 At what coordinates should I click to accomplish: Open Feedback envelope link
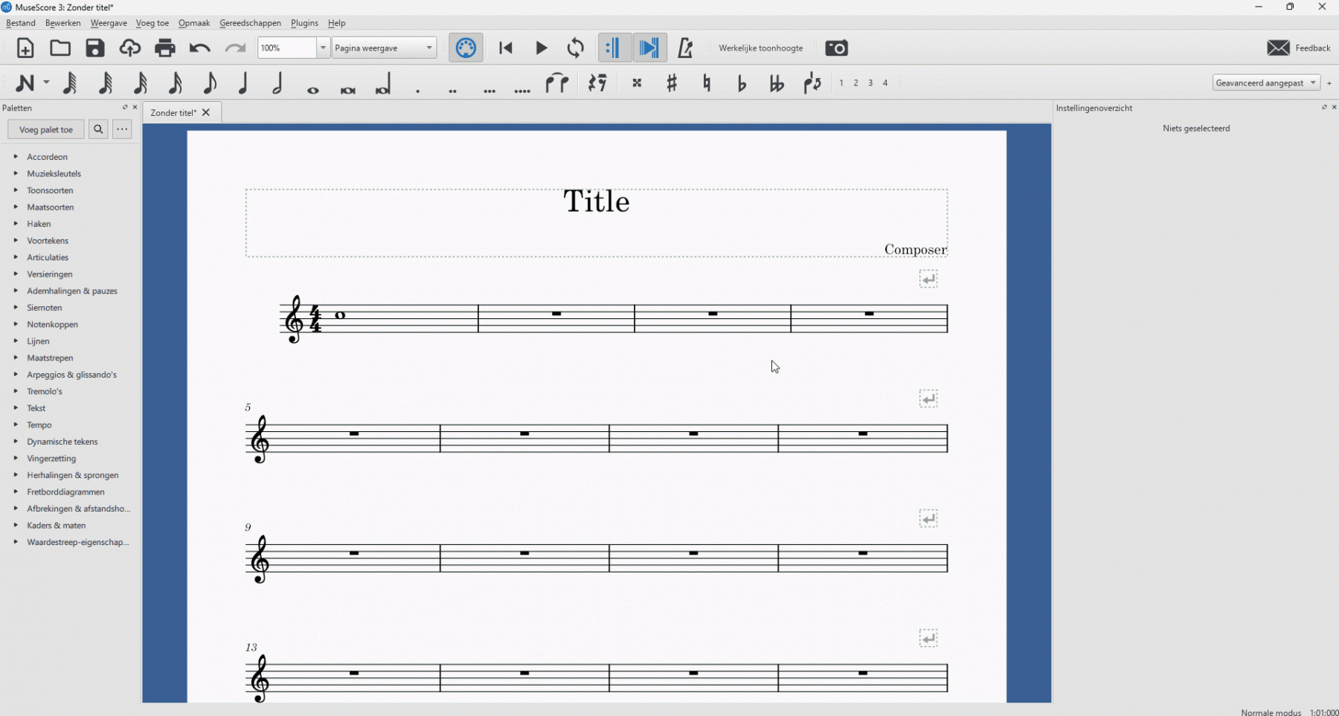point(1299,48)
